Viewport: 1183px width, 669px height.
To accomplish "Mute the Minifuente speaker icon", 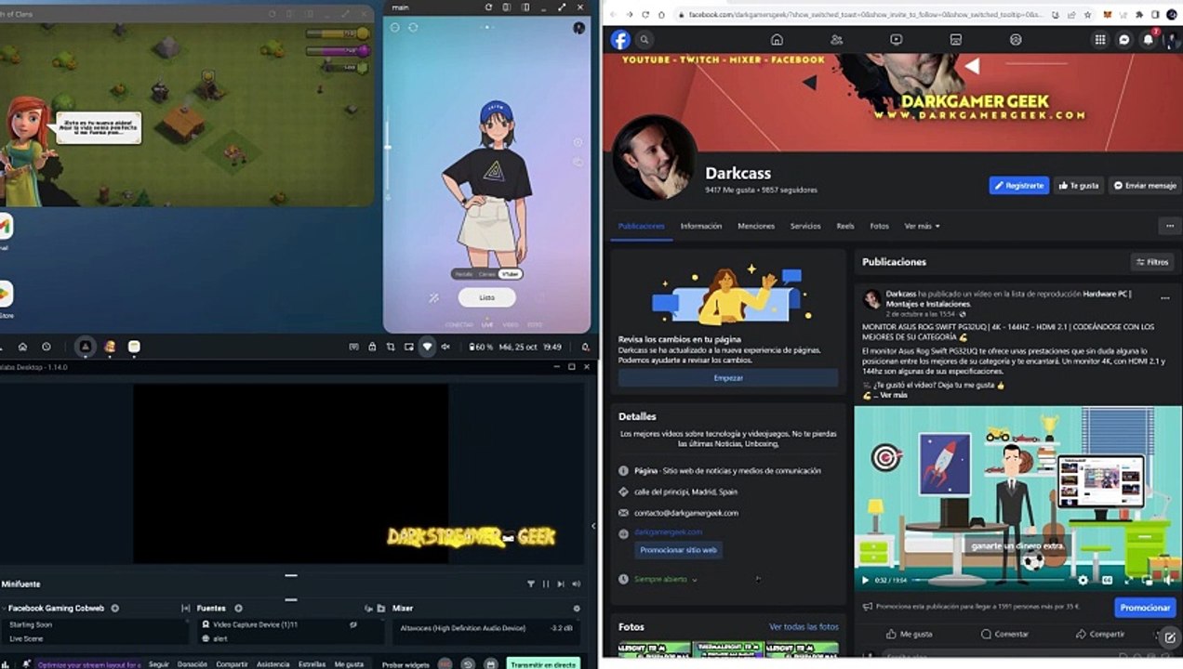I will [577, 584].
